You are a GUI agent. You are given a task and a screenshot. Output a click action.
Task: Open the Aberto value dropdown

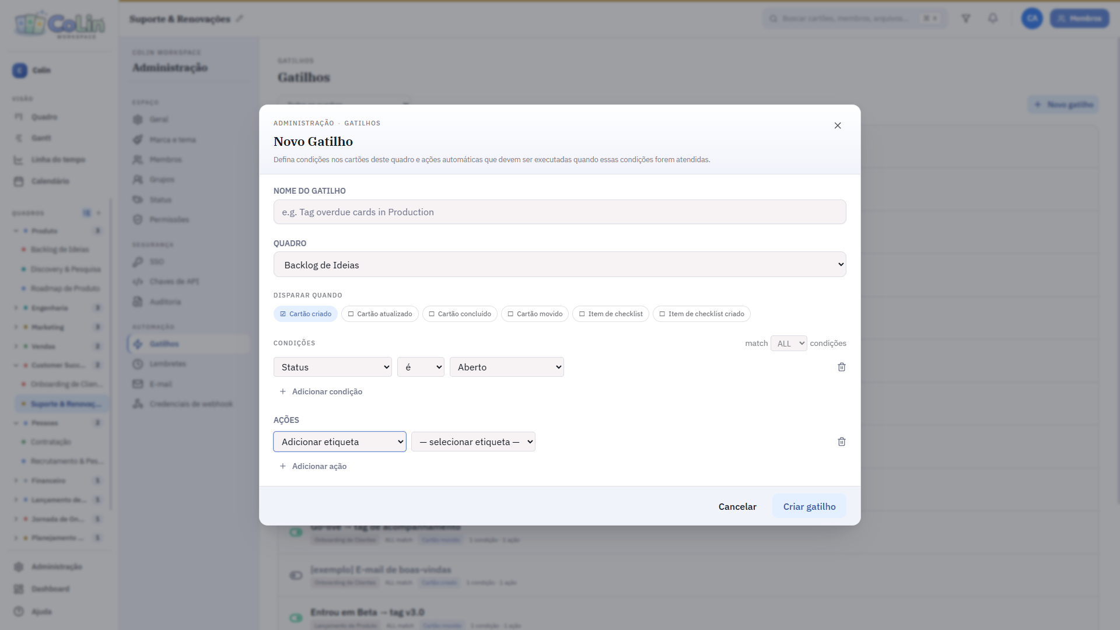[507, 367]
